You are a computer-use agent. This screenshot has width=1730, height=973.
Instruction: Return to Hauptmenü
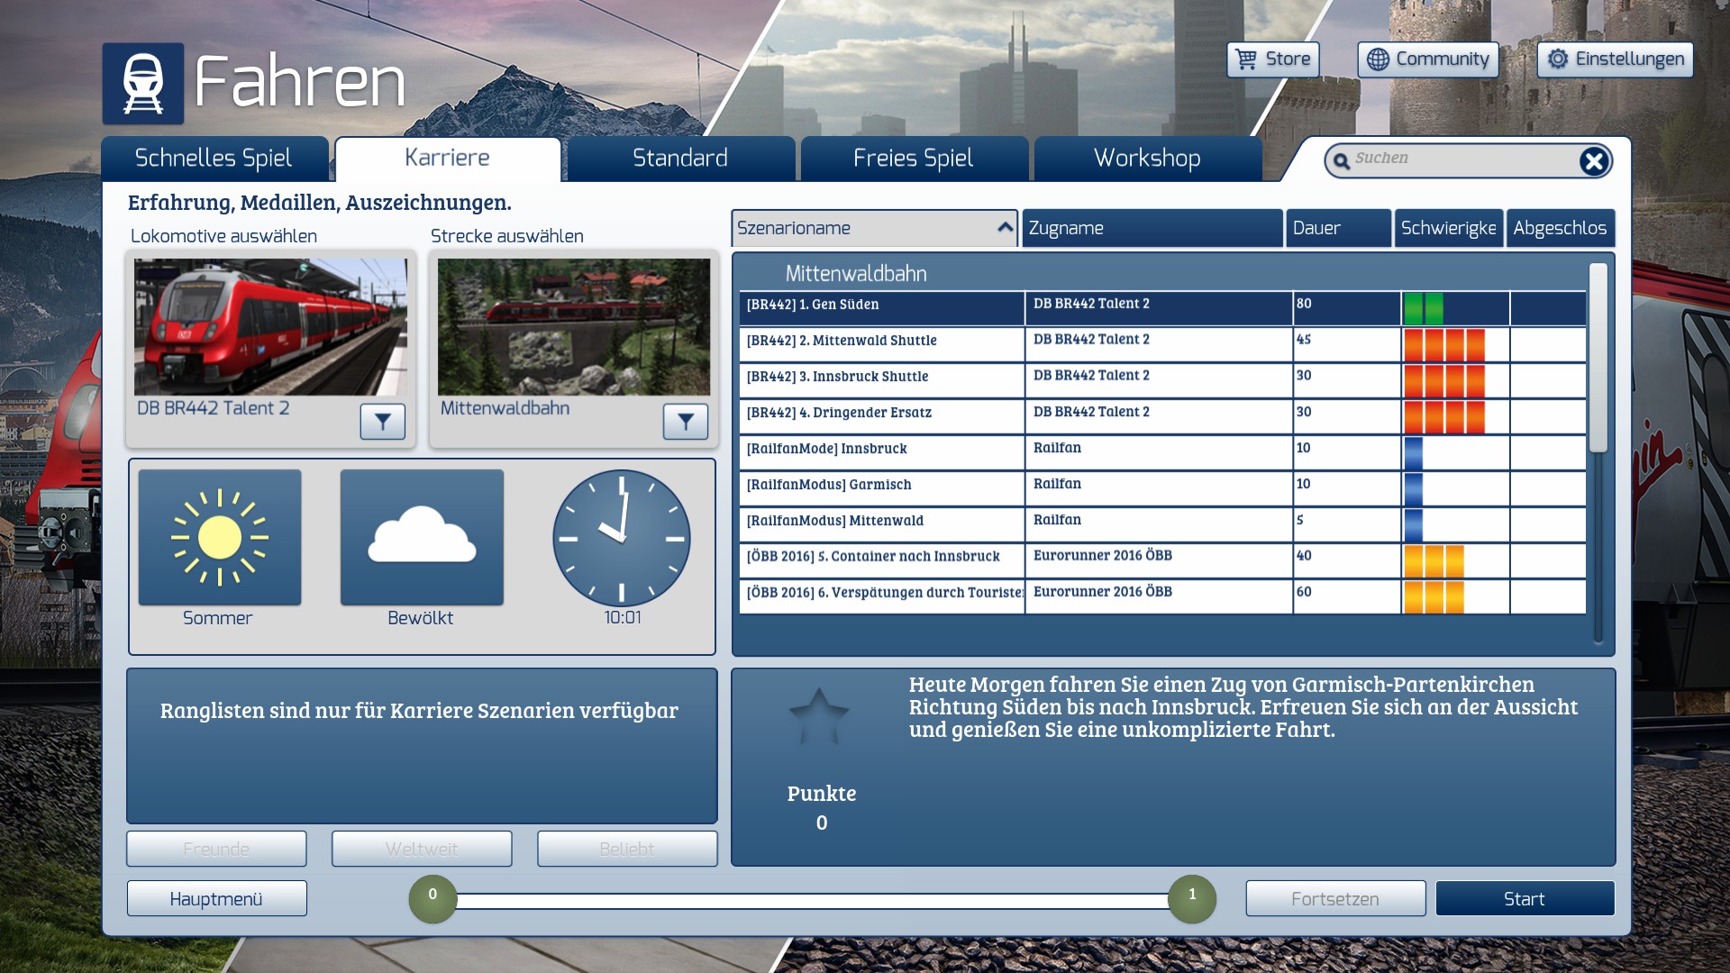pyautogui.click(x=216, y=899)
